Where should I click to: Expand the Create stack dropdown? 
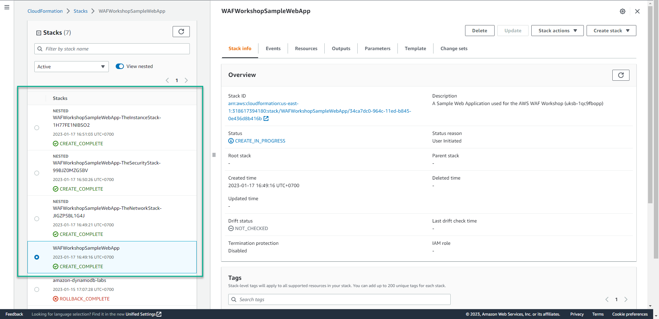[x=611, y=31]
